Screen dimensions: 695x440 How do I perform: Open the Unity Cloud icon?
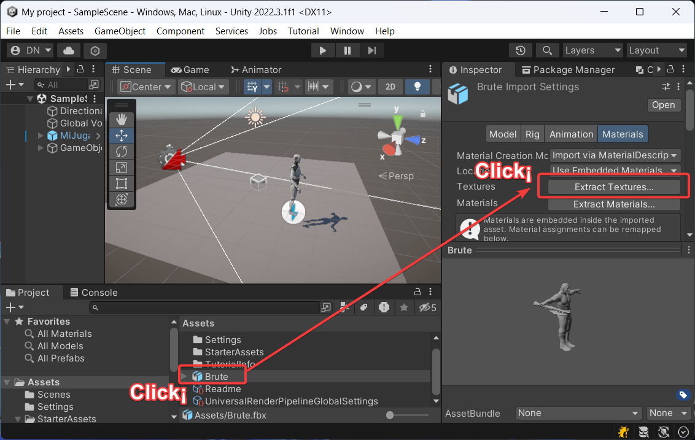[x=69, y=50]
